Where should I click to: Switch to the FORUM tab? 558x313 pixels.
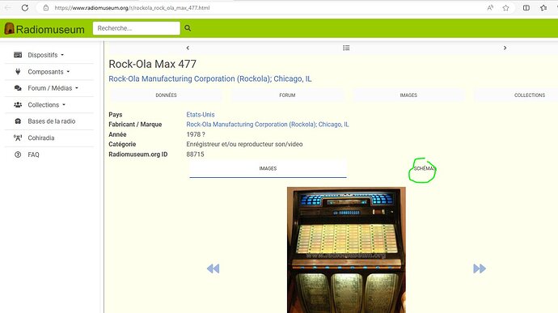click(x=287, y=95)
